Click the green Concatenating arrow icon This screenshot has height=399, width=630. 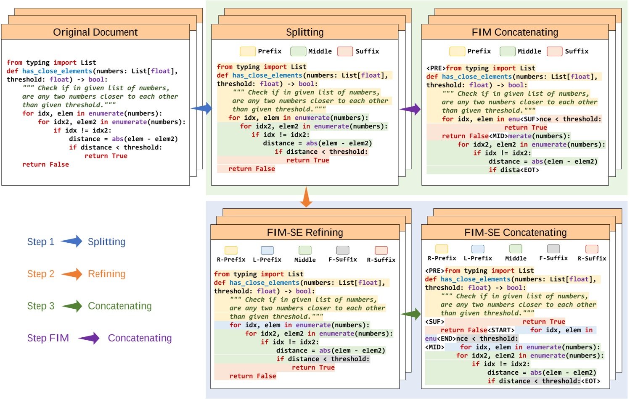tap(72, 306)
